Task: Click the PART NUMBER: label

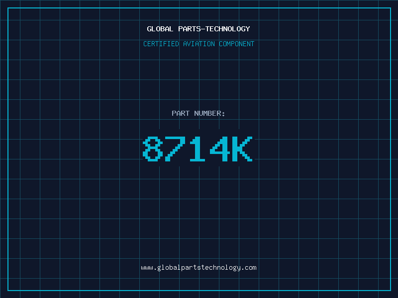Action: [199, 113]
